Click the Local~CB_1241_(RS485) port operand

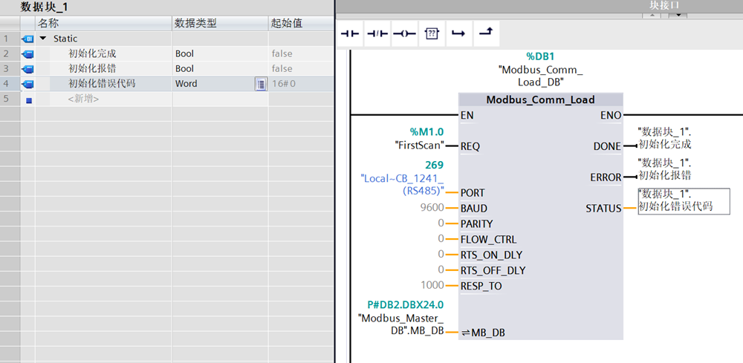click(x=402, y=184)
